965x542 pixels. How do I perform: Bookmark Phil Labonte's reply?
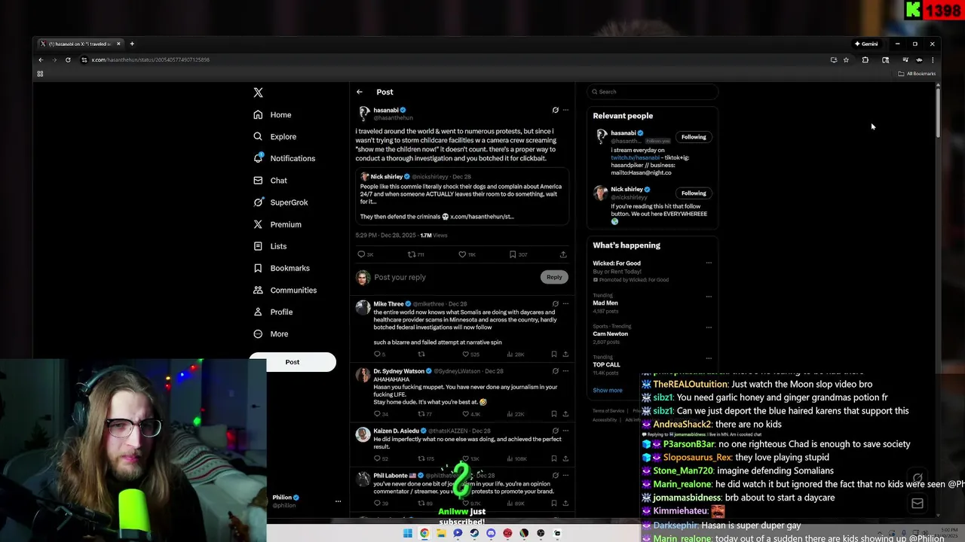[x=553, y=503]
